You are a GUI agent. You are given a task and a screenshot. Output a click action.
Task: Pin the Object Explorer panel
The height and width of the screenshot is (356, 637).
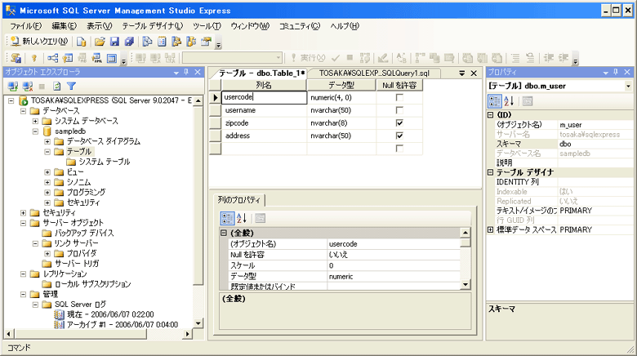[186, 72]
